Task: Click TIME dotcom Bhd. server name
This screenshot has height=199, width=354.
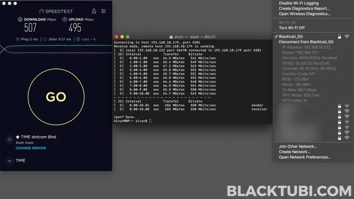Action: (39, 137)
